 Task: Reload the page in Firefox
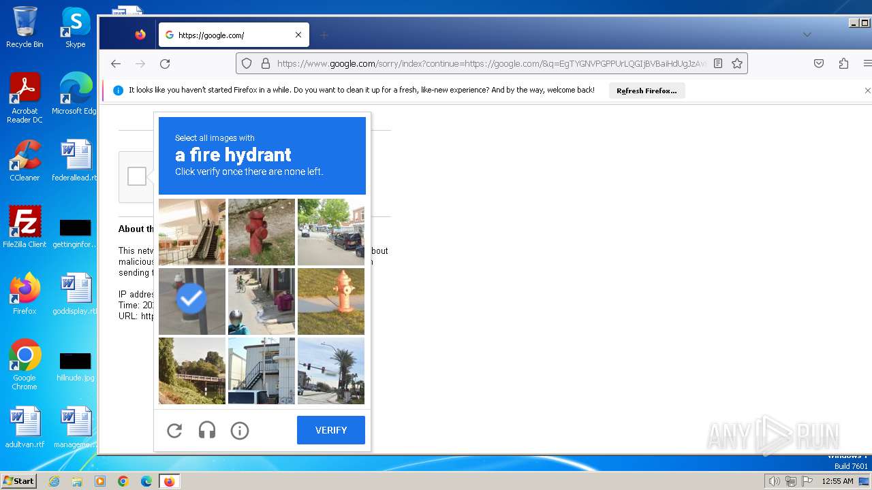(165, 63)
